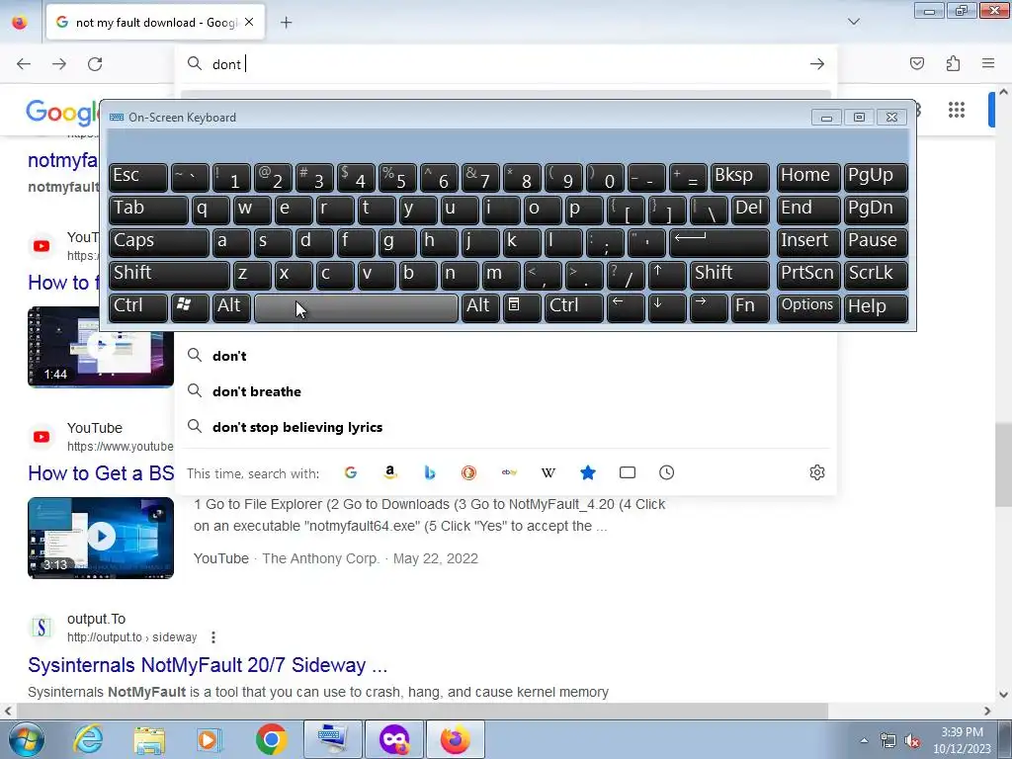This screenshot has height=759, width=1012.
Task: Launch Internet Explorer from taskbar
Action: point(88,739)
